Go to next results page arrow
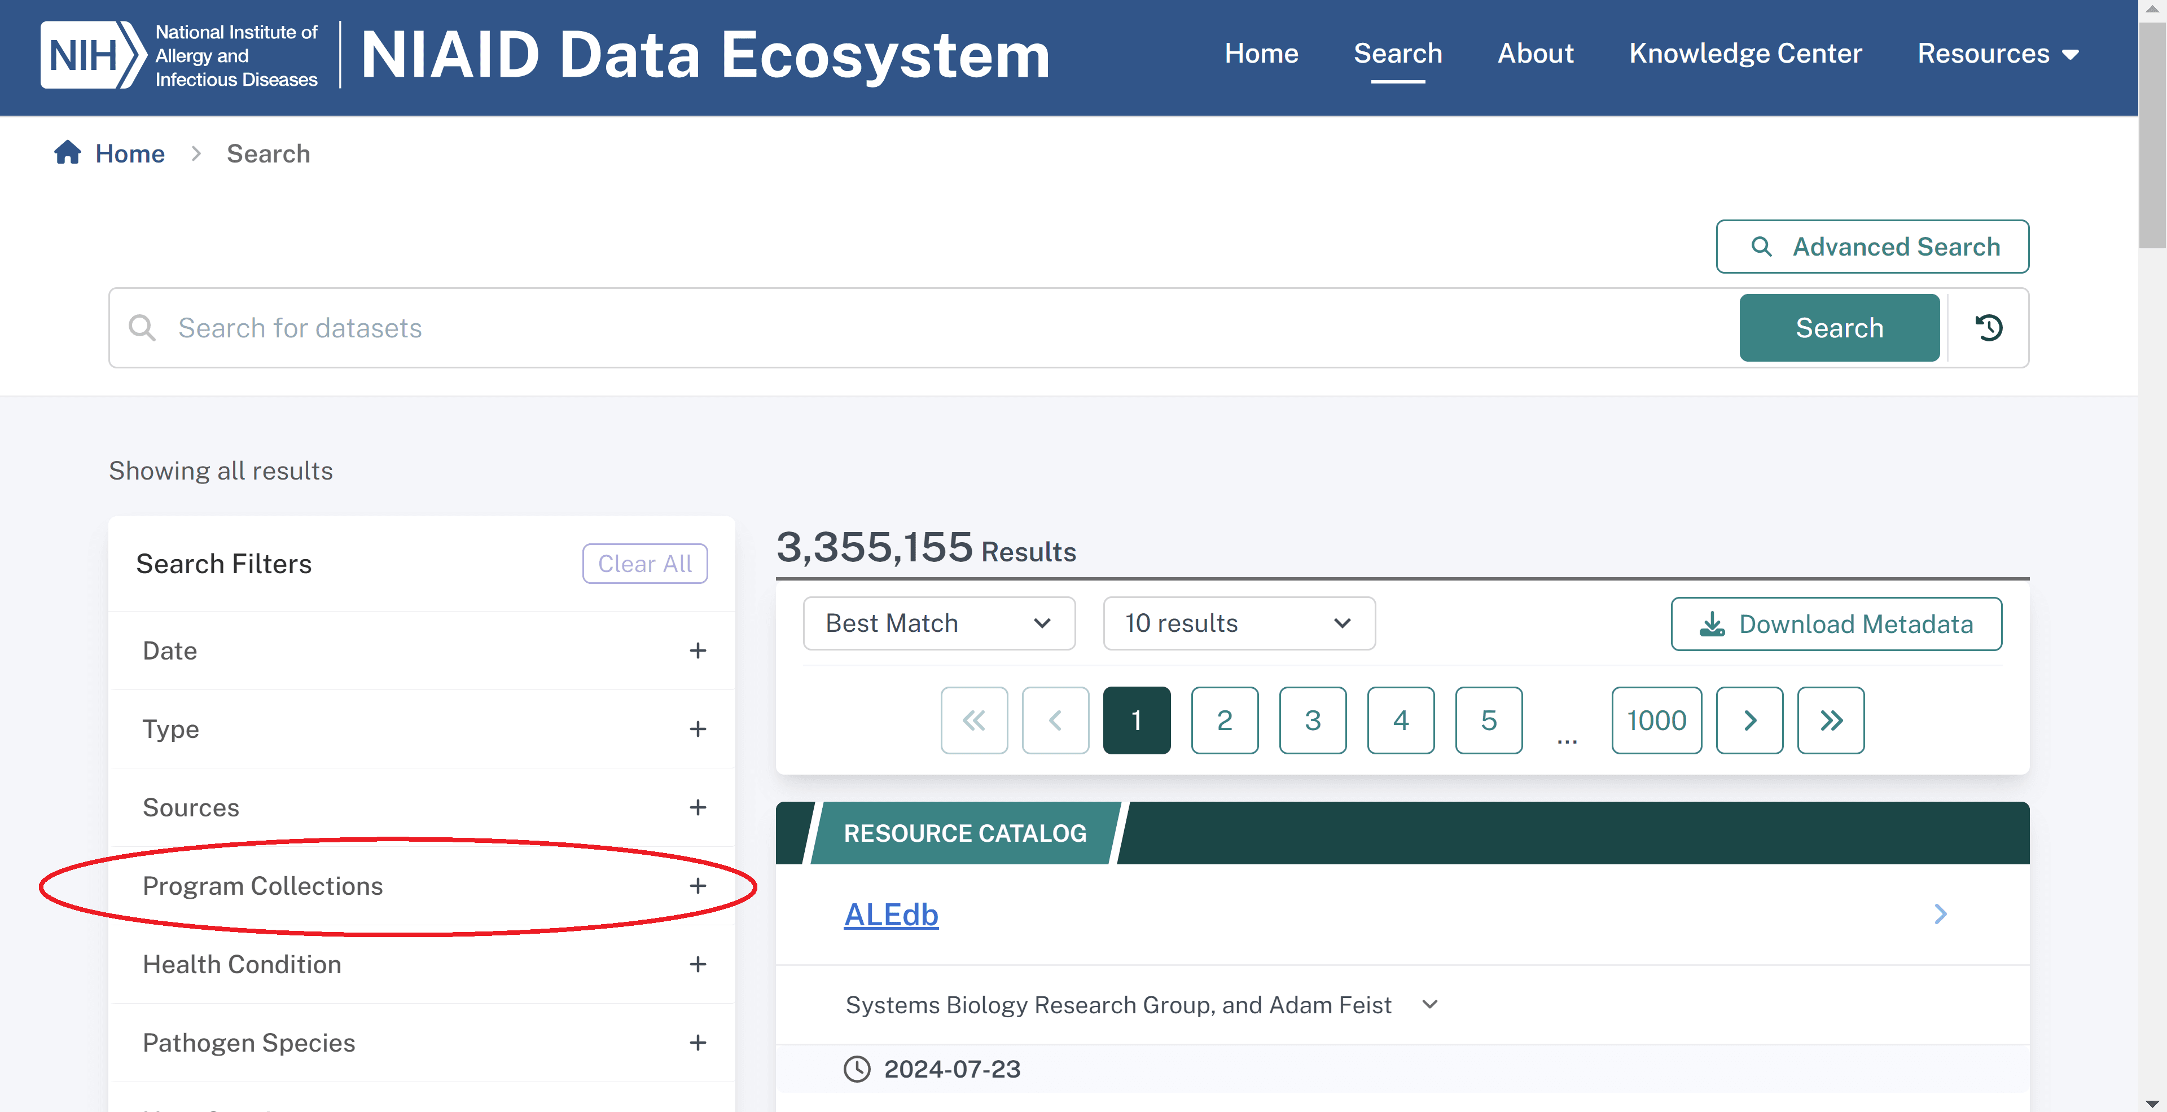 (x=1749, y=720)
